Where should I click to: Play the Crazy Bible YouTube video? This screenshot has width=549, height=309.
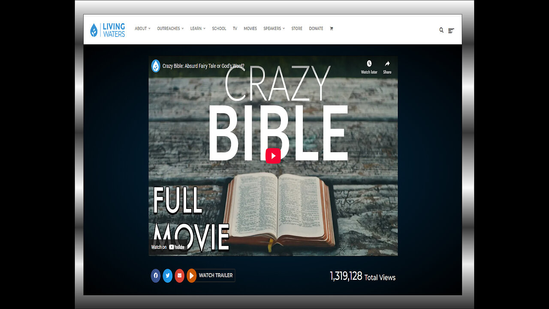point(273,156)
